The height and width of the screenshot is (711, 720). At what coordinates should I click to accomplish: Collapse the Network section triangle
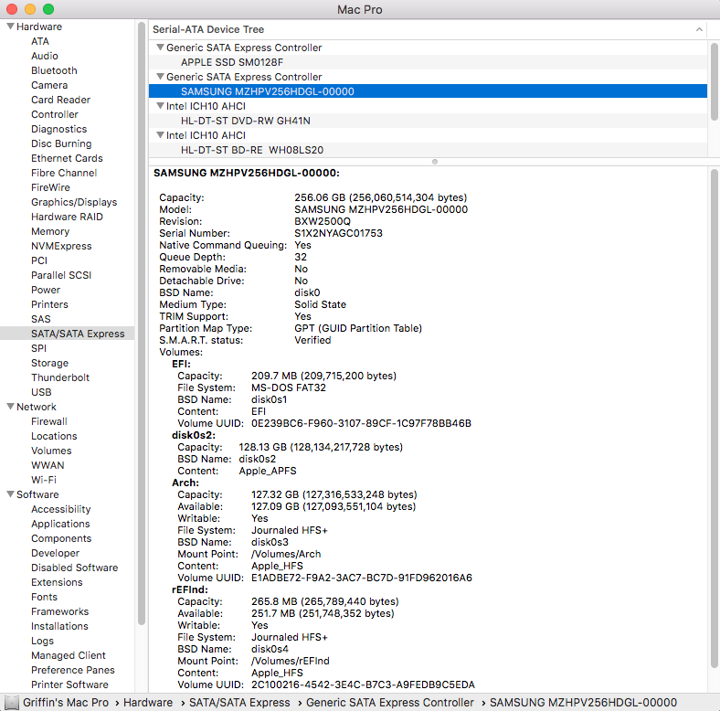click(10, 407)
